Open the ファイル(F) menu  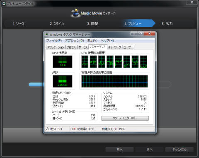tap(54, 41)
